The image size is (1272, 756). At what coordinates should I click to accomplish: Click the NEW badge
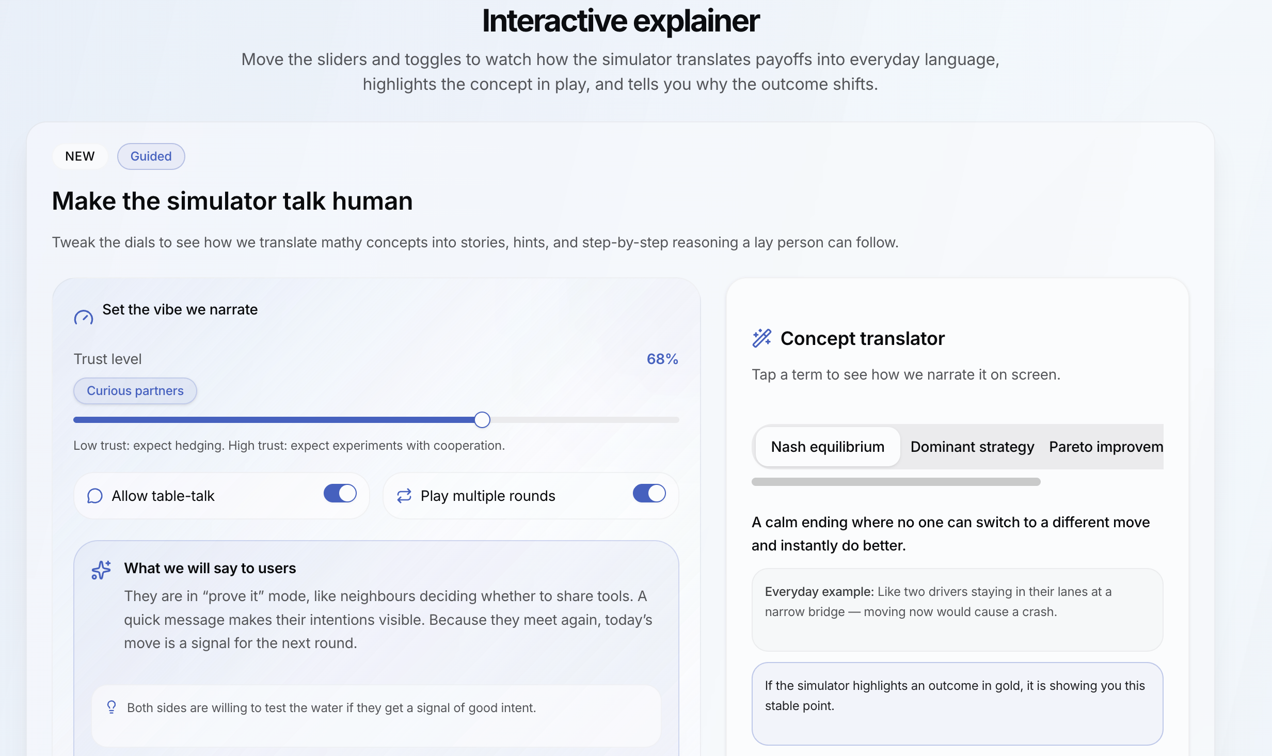tap(80, 156)
